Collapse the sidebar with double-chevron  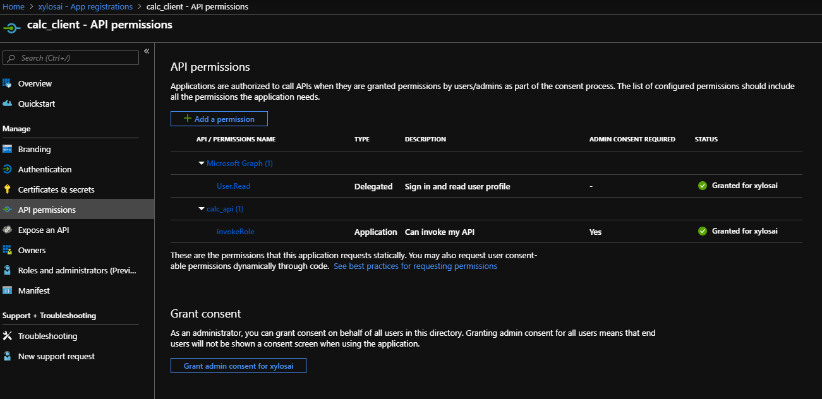[146, 51]
